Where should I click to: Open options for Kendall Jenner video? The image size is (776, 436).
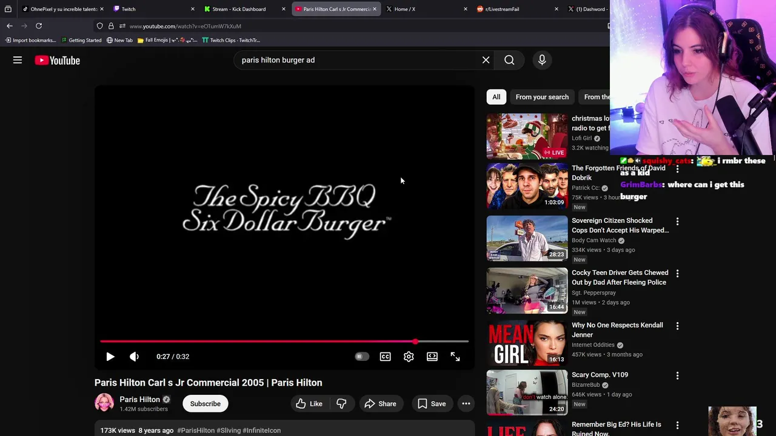click(x=677, y=326)
